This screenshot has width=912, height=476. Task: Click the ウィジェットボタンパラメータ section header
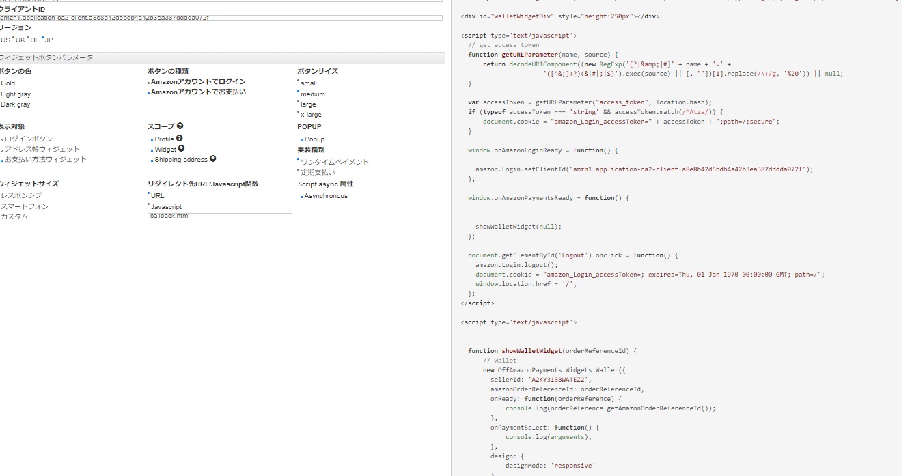point(221,58)
